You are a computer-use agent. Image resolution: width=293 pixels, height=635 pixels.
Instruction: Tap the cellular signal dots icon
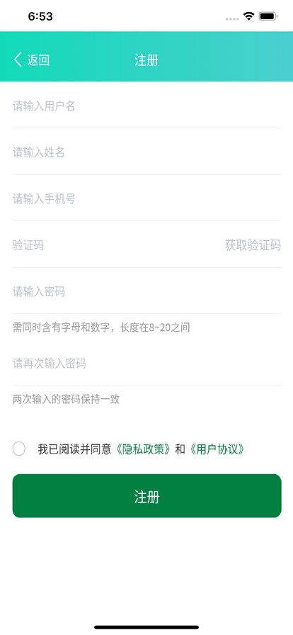click(232, 18)
